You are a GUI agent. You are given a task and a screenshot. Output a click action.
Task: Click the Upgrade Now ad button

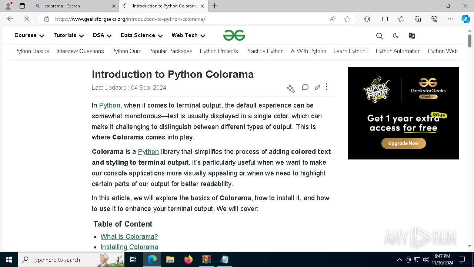click(403, 144)
